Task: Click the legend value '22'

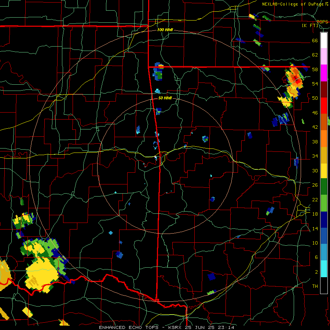Action: (315, 199)
